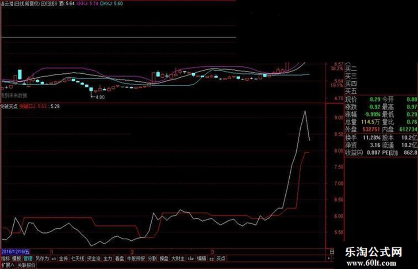Switch to the 大财主 indicator tab
Screen dimensions: 418x269
[178, 258]
